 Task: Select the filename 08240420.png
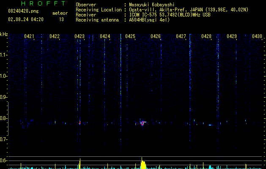coord(23,11)
